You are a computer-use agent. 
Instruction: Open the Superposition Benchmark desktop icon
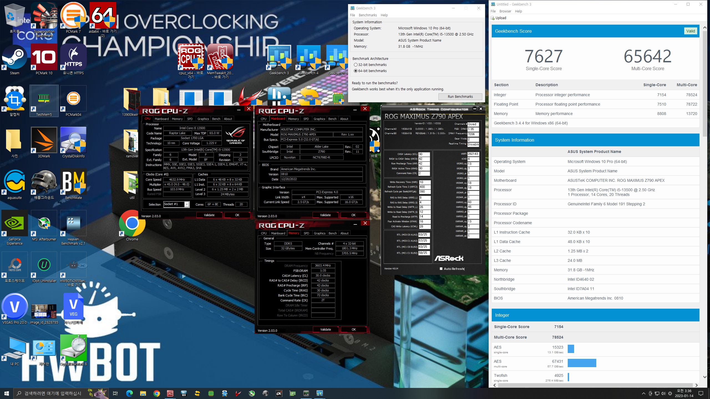[x=44, y=19]
